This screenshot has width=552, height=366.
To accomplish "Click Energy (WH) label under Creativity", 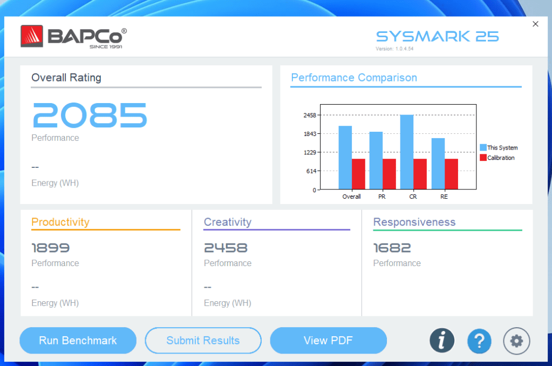I will (227, 303).
